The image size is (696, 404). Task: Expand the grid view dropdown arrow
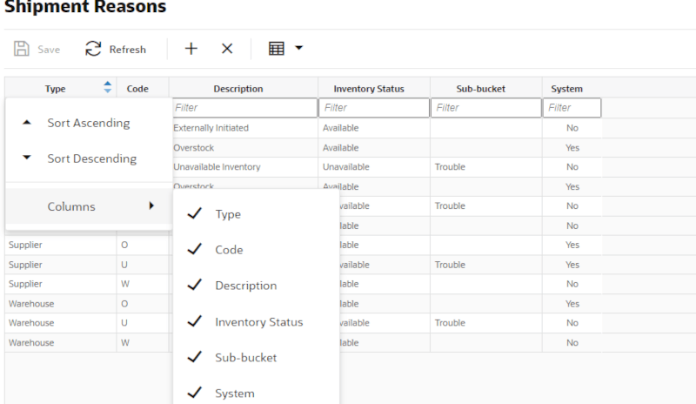tap(298, 48)
